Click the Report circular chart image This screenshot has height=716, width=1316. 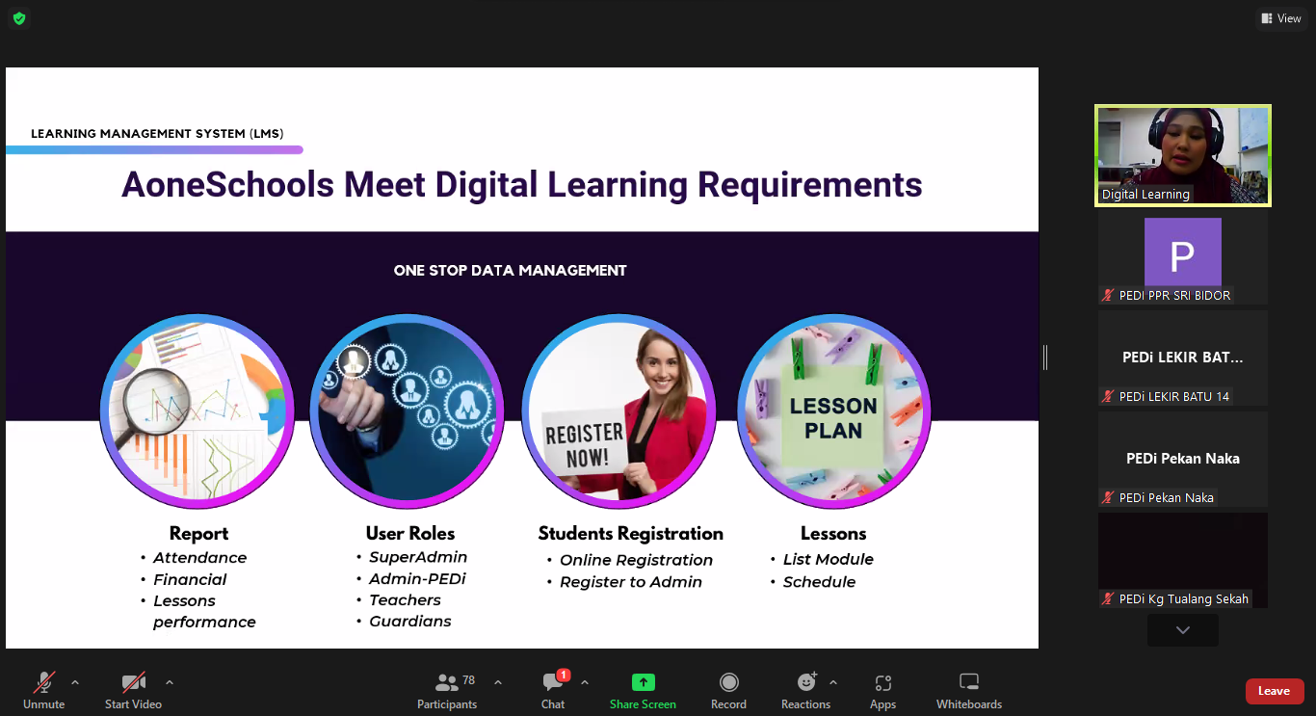[197, 411]
